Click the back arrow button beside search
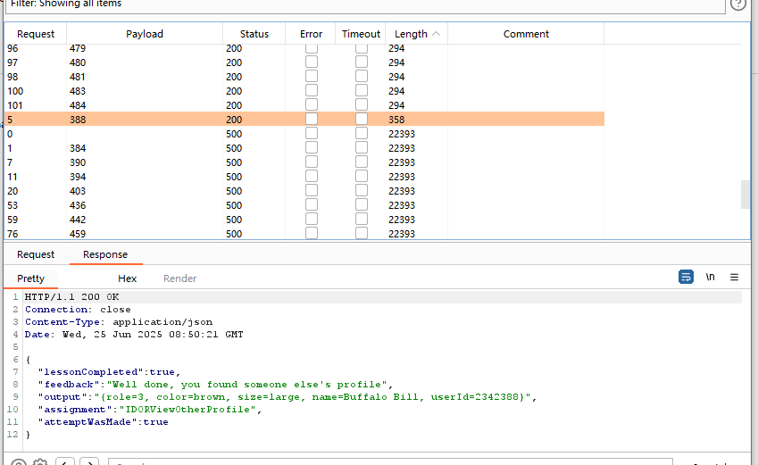758x465 pixels. click(65, 462)
